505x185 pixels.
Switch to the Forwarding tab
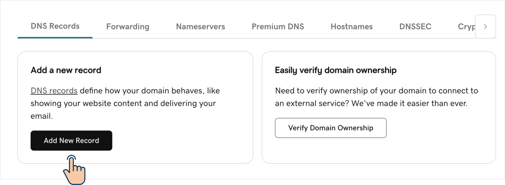[x=128, y=26]
